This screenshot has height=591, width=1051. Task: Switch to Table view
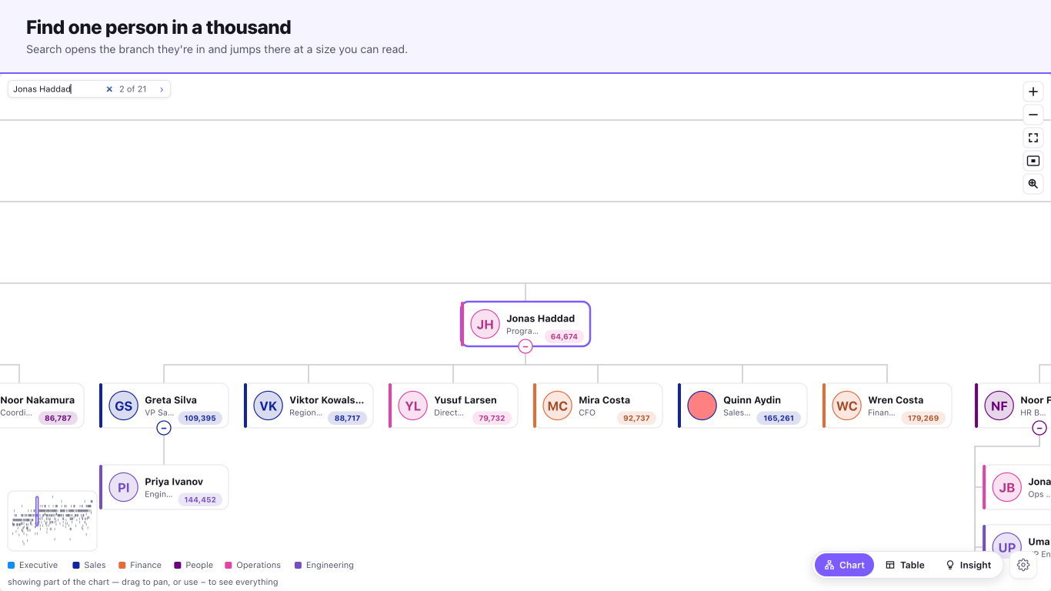905,565
